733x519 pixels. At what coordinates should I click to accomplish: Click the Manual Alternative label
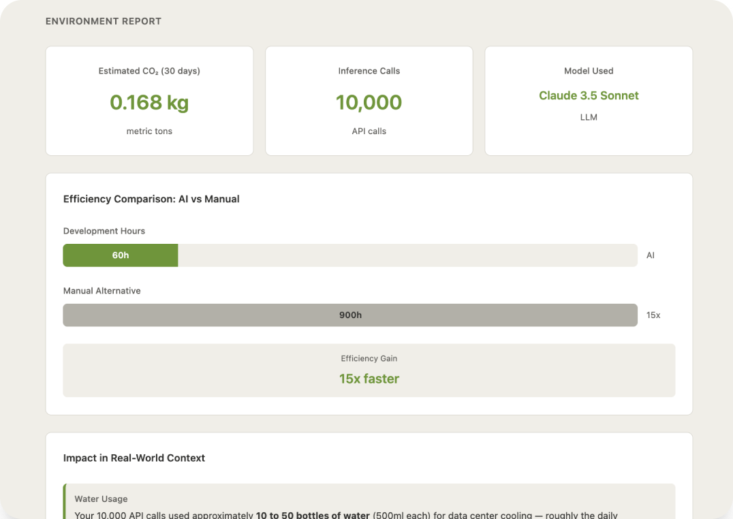point(102,291)
